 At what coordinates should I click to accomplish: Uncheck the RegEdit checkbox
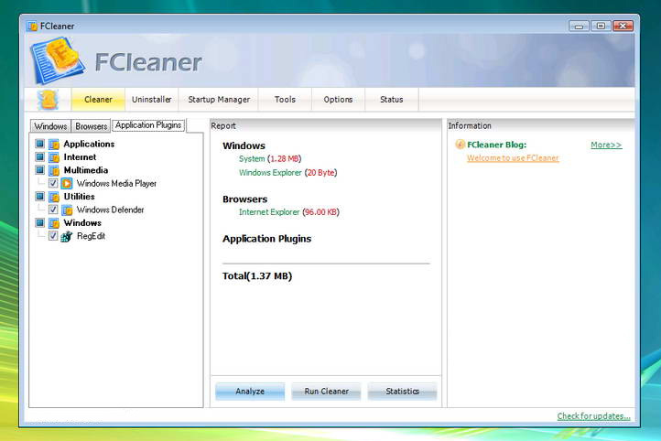pyautogui.click(x=53, y=235)
